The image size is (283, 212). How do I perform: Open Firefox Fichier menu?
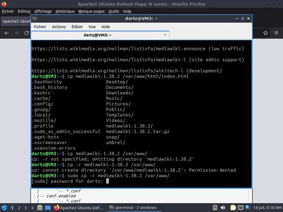8,11
